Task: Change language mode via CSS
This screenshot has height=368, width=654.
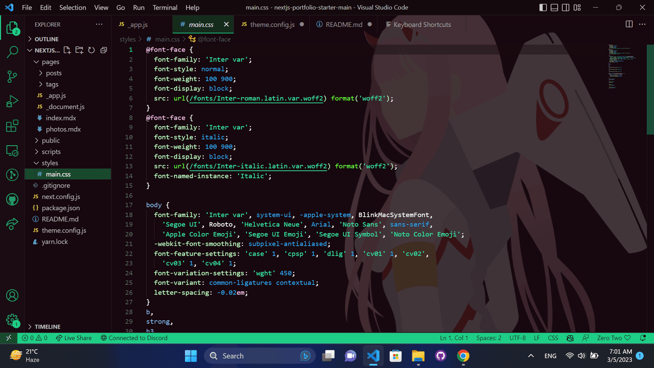Action: coord(553,338)
